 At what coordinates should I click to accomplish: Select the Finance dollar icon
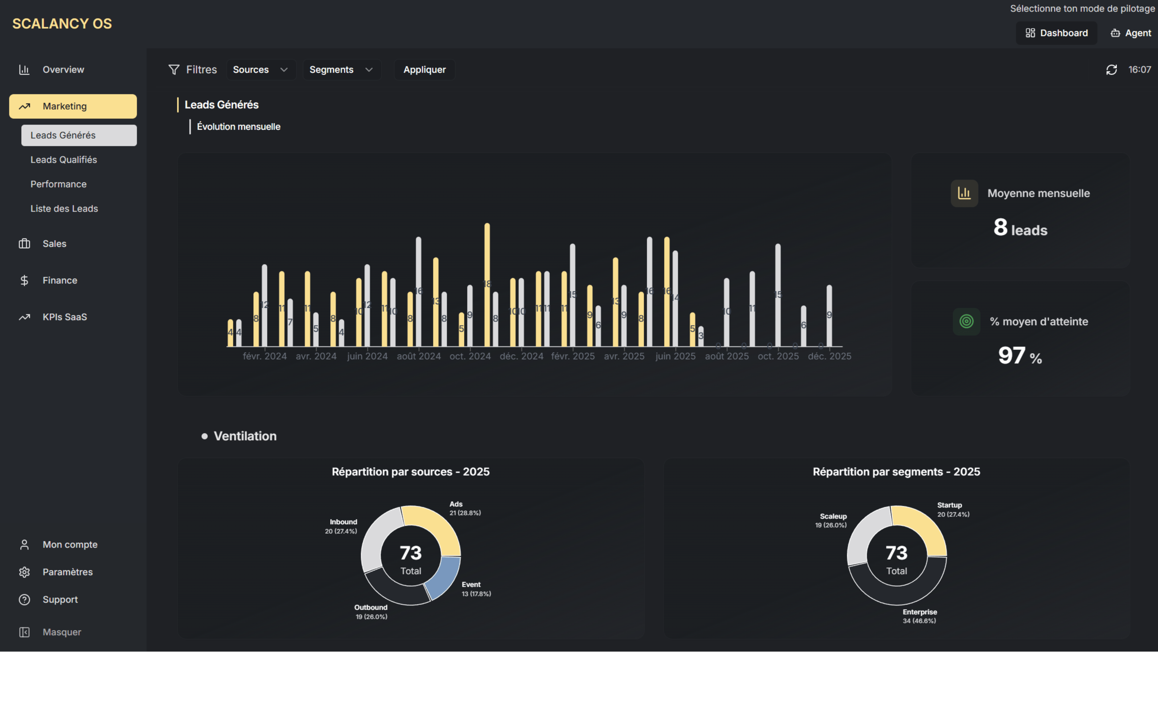24,280
